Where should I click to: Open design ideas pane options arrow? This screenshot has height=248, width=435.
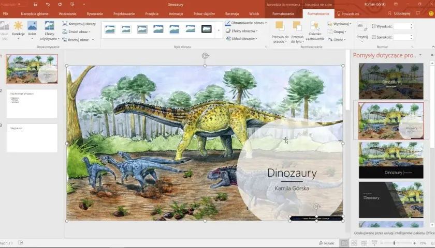pyautogui.click(x=421, y=55)
